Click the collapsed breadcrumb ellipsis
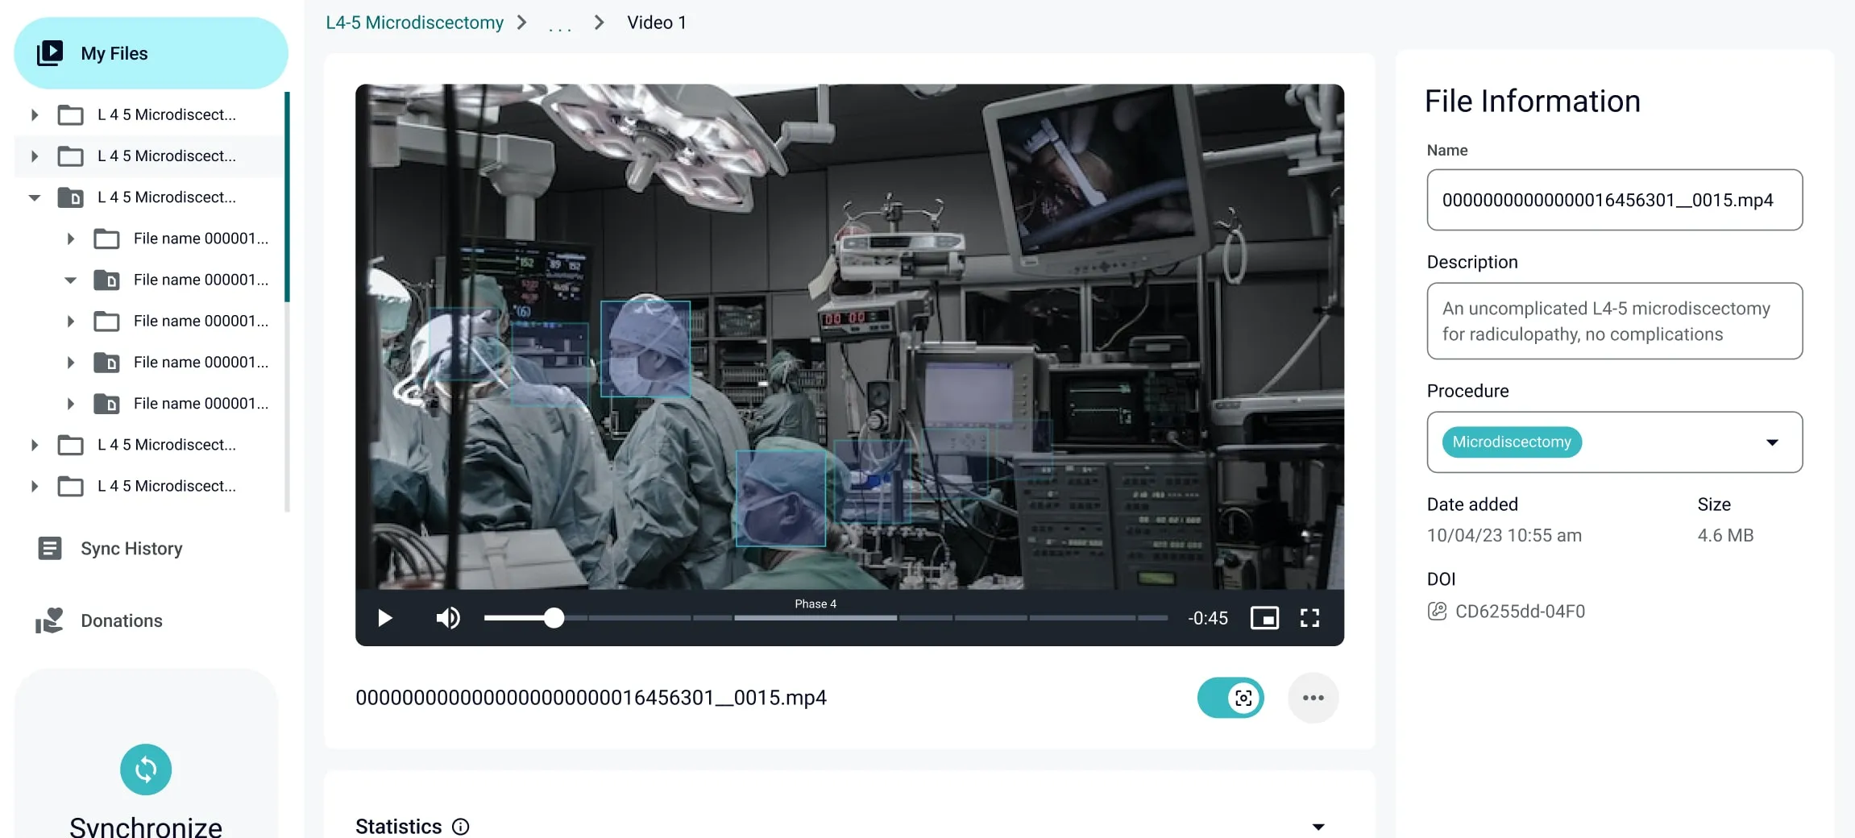 (560, 24)
